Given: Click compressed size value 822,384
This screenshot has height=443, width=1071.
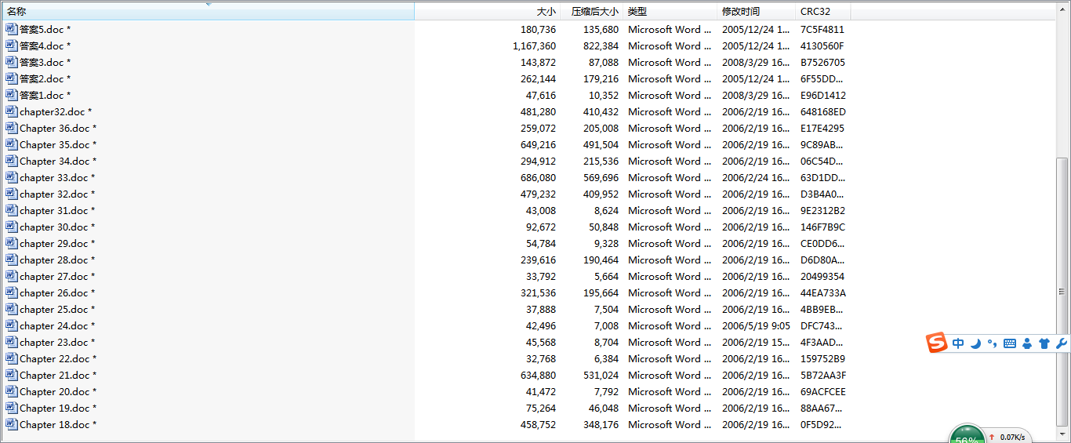Looking at the screenshot, I should coord(601,45).
